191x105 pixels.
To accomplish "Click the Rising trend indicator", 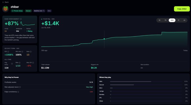I will [29, 31].
